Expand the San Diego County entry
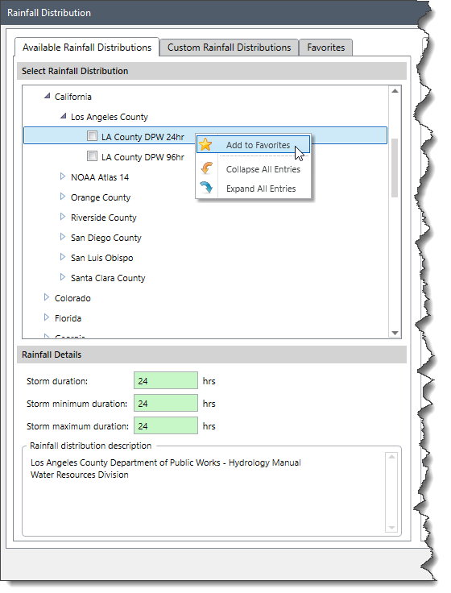 click(x=63, y=237)
